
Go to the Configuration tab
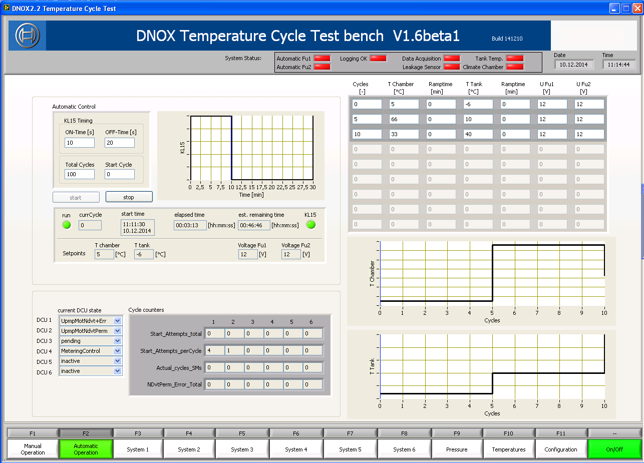tap(561, 449)
